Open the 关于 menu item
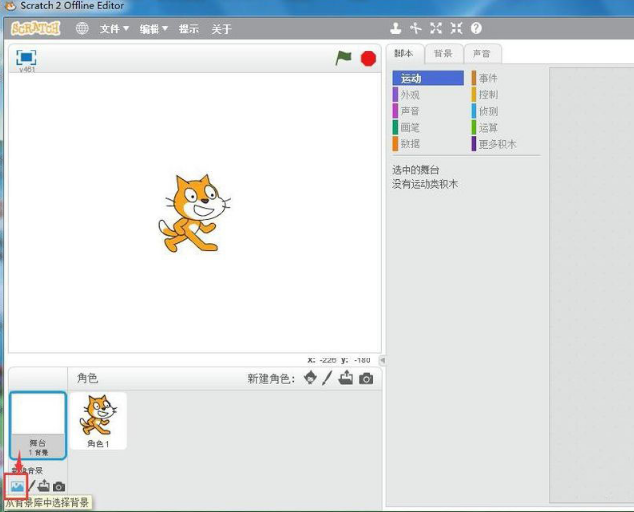This screenshot has width=634, height=512. (x=221, y=29)
